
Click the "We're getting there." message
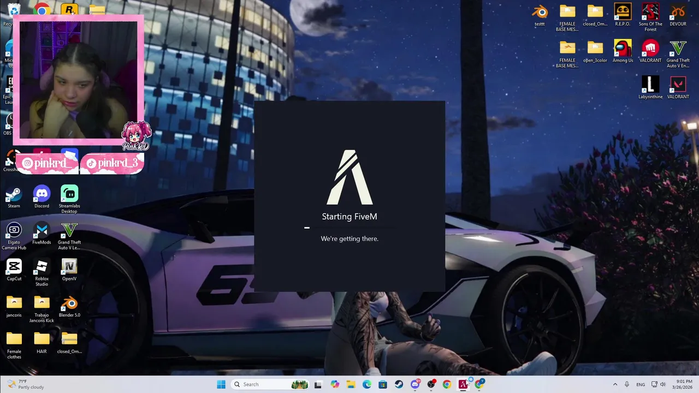pos(349,239)
